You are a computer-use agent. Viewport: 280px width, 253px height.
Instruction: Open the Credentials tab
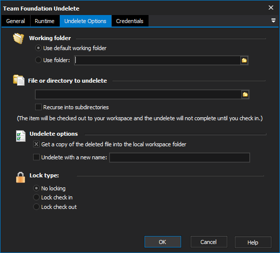point(130,21)
